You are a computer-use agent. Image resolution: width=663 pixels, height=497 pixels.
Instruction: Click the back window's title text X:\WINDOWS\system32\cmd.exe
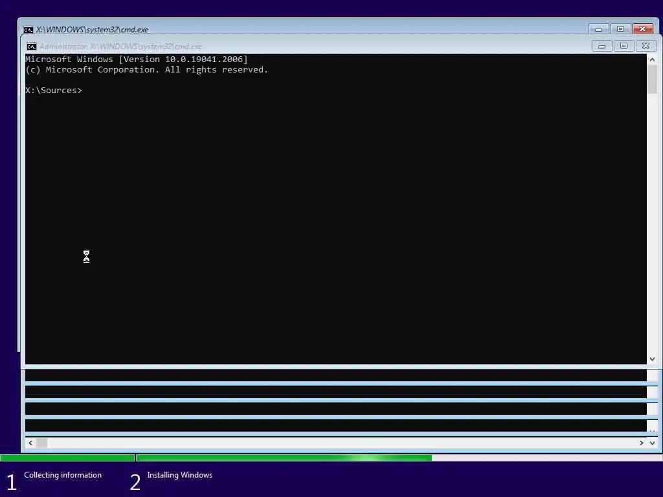point(92,30)
